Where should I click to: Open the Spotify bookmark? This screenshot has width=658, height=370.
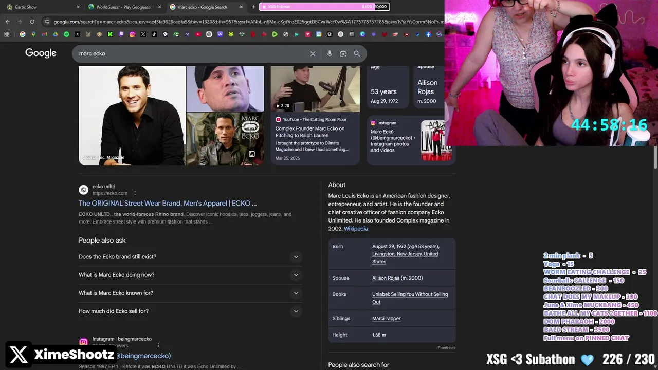click(66, 34)
